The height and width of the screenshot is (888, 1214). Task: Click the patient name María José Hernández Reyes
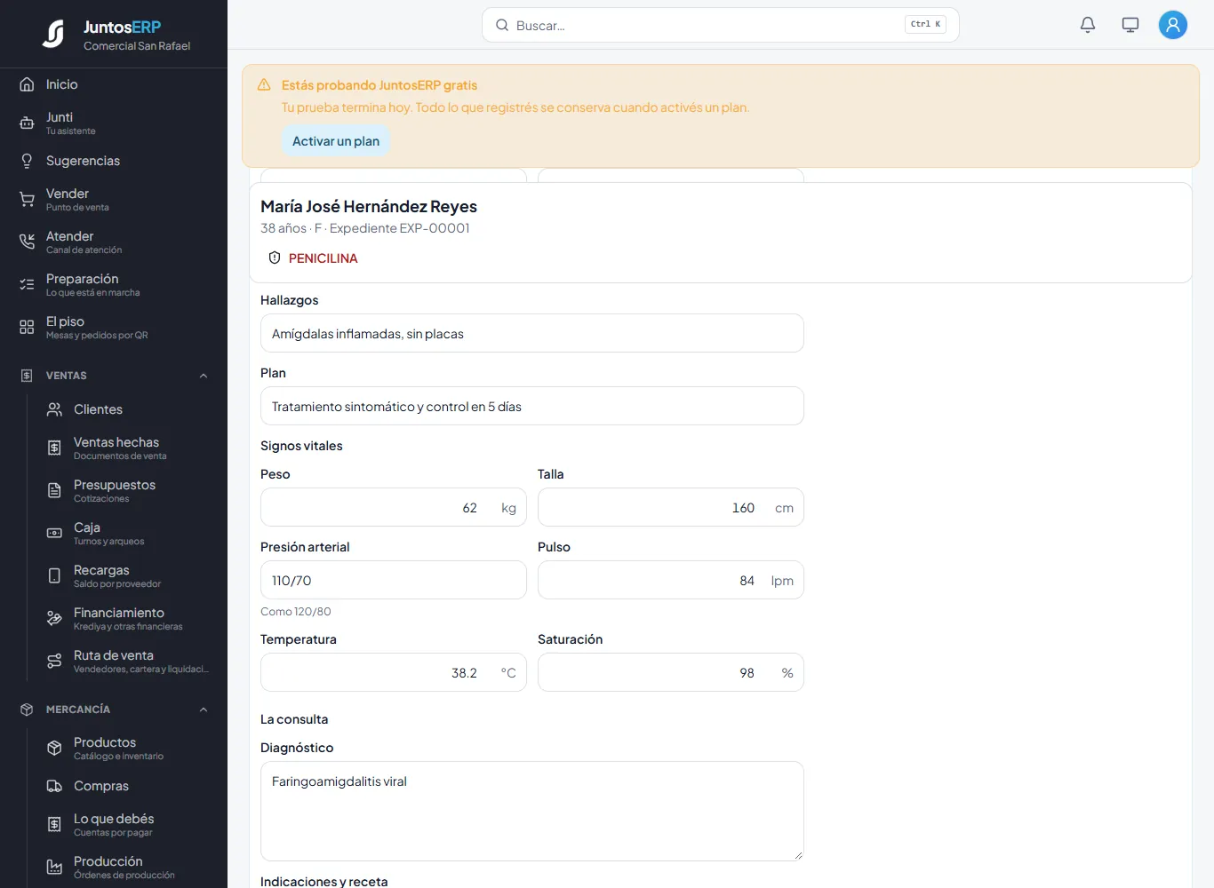coord(369,206)
